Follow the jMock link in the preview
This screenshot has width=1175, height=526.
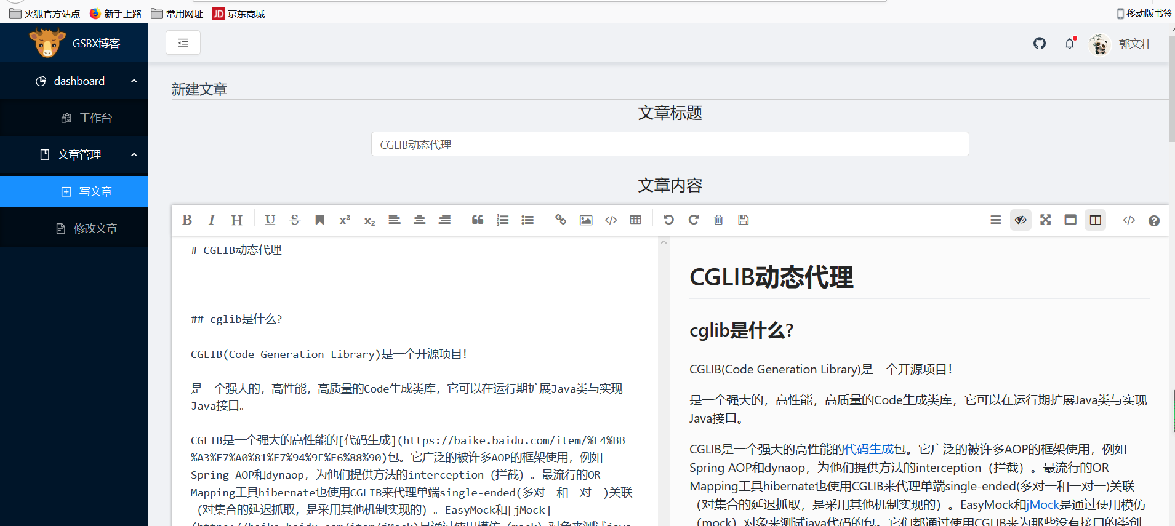click(1043, 504)
